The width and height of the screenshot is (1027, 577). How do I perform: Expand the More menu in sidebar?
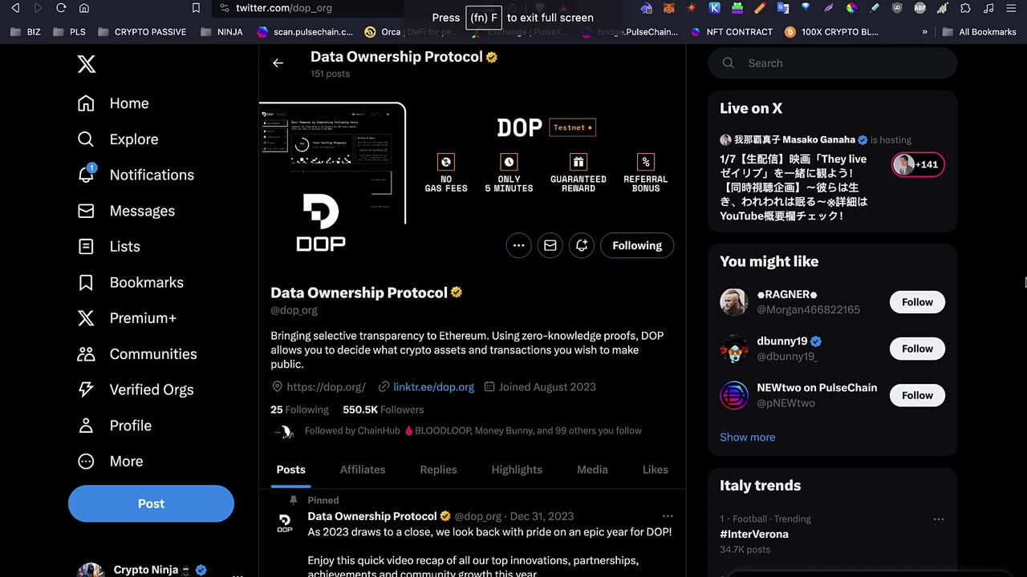[x=110, y=462]
